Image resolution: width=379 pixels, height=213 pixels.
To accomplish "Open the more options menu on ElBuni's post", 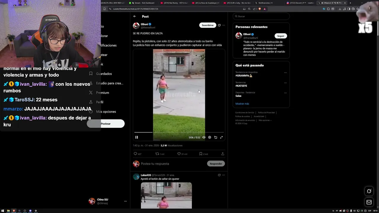I will coord(224,25).
